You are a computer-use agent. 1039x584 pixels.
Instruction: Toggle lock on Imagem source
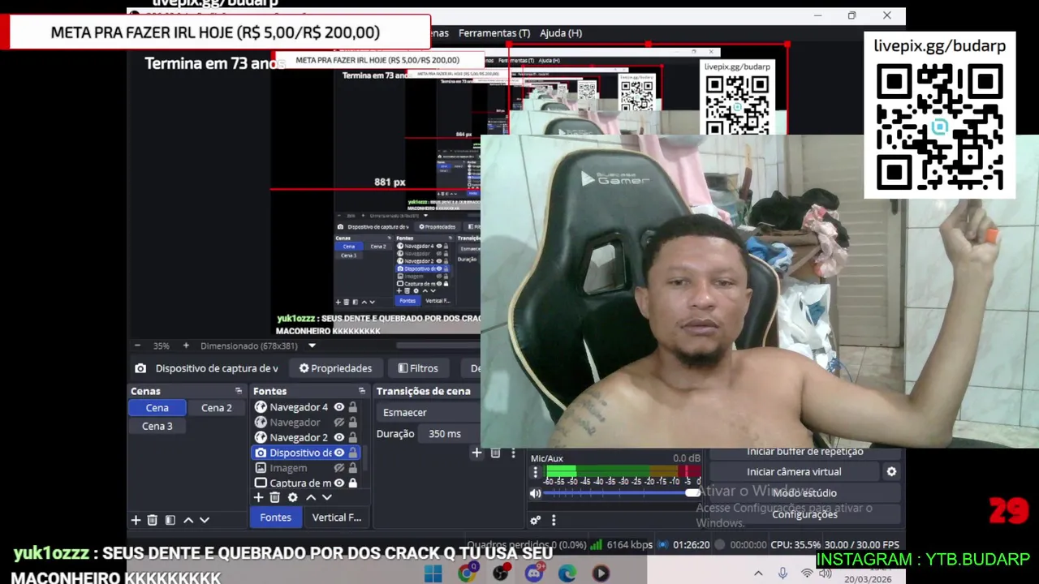pyautogui.click(x=353, y=468)
